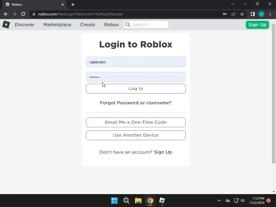Focus the password field
Viewport: 276px width, 207px height.
[x=136, y=77]
